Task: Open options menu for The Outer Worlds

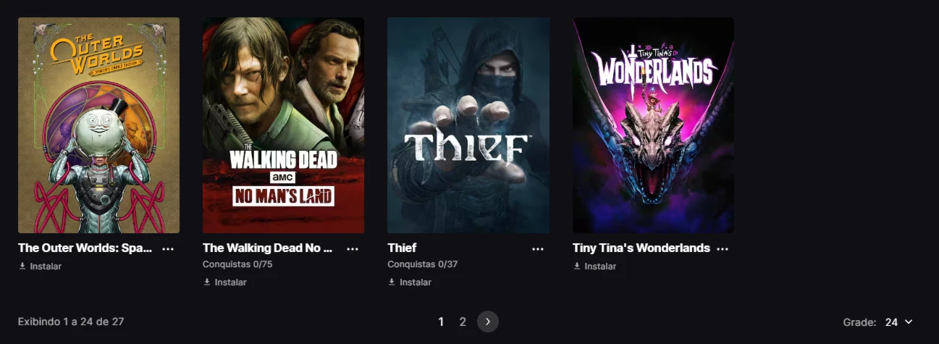Action: tap(168, 248)
